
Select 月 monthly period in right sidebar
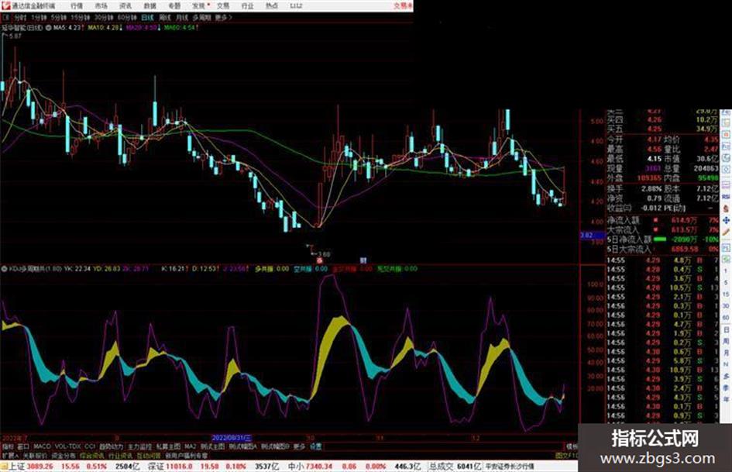(x=726, y=353)
